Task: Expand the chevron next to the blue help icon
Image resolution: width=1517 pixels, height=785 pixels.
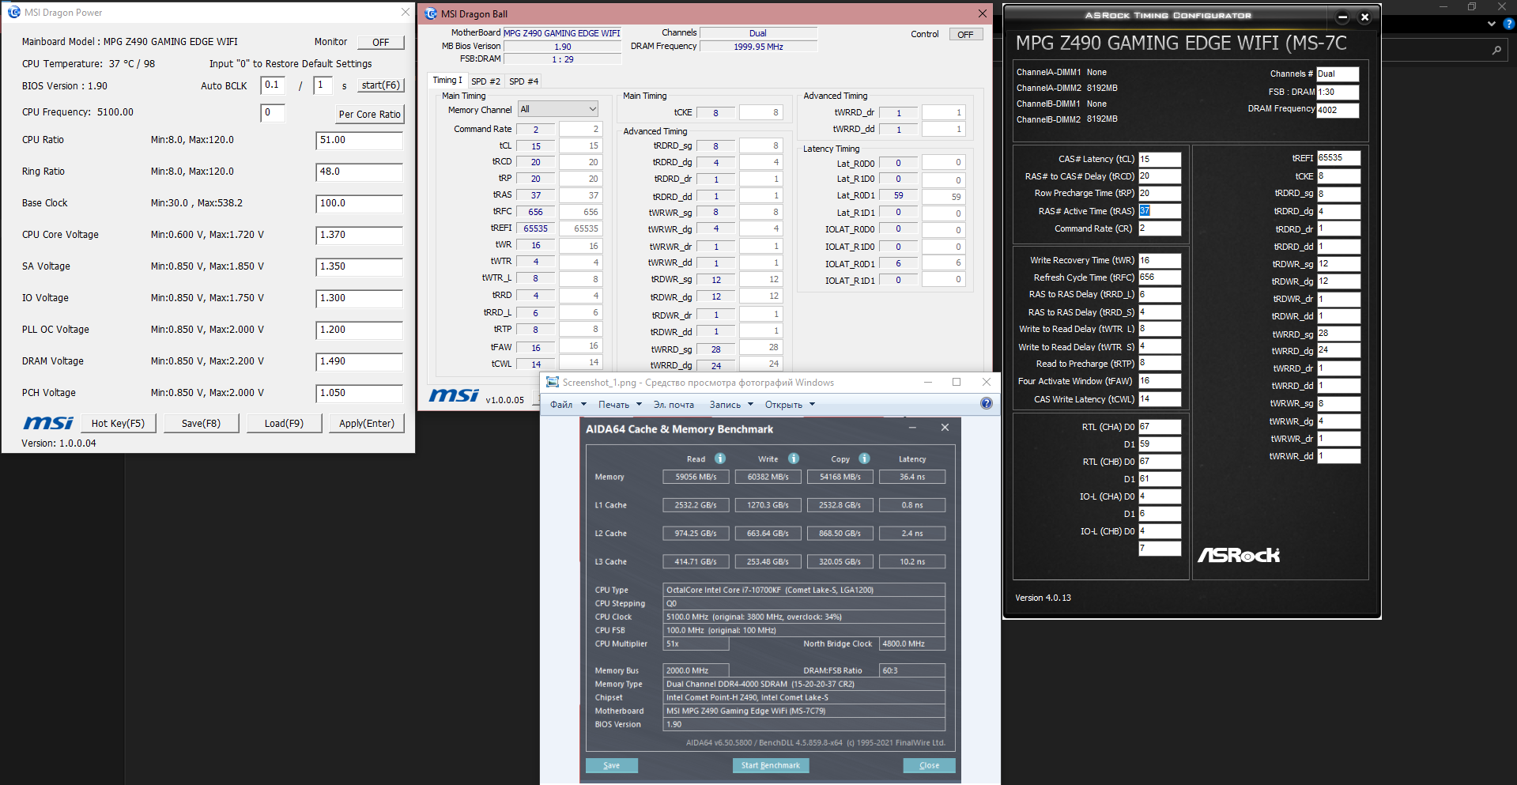Action: pos(1492,24)
